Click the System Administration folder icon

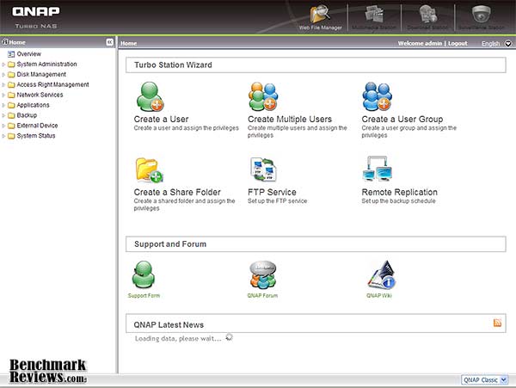click(x=11, y=65)
